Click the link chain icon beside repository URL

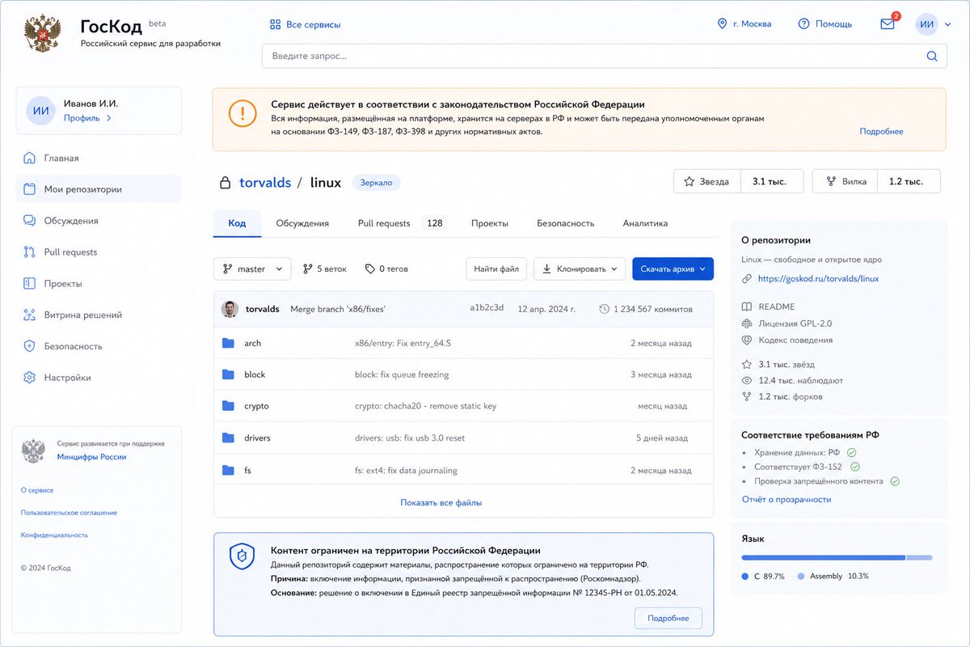pos(747,279)
